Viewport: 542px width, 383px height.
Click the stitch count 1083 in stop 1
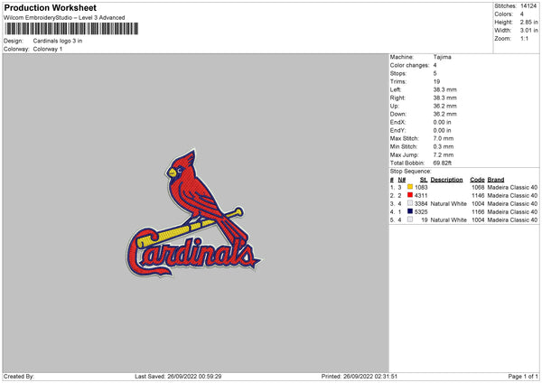click(x=421, y=187)
